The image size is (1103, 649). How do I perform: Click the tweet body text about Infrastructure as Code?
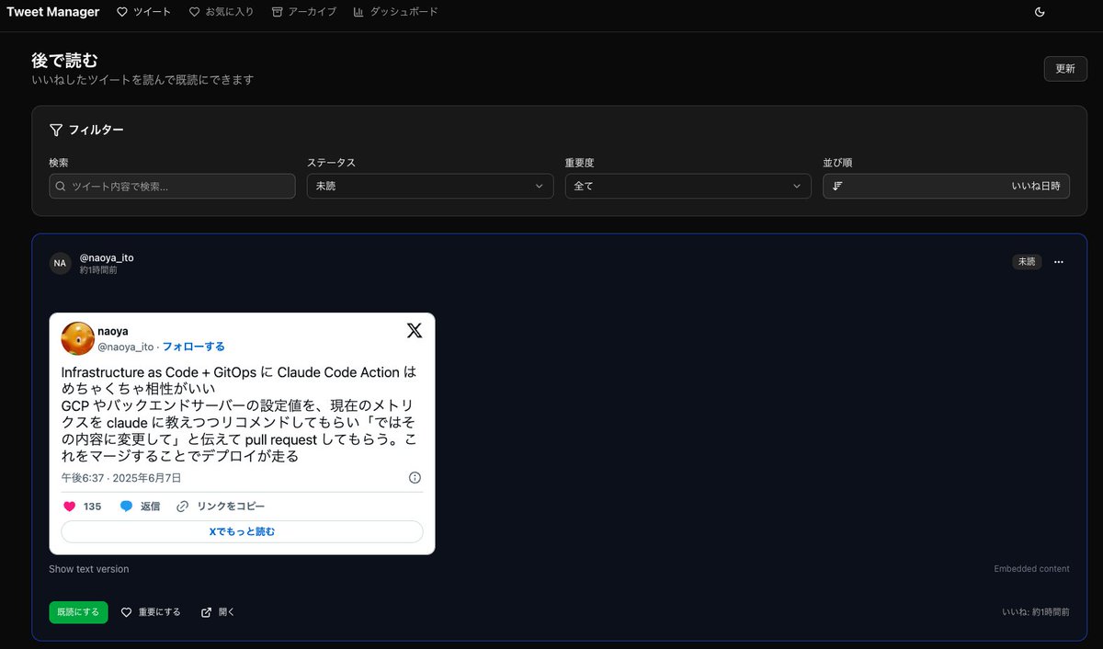click(x=240, y=415)
